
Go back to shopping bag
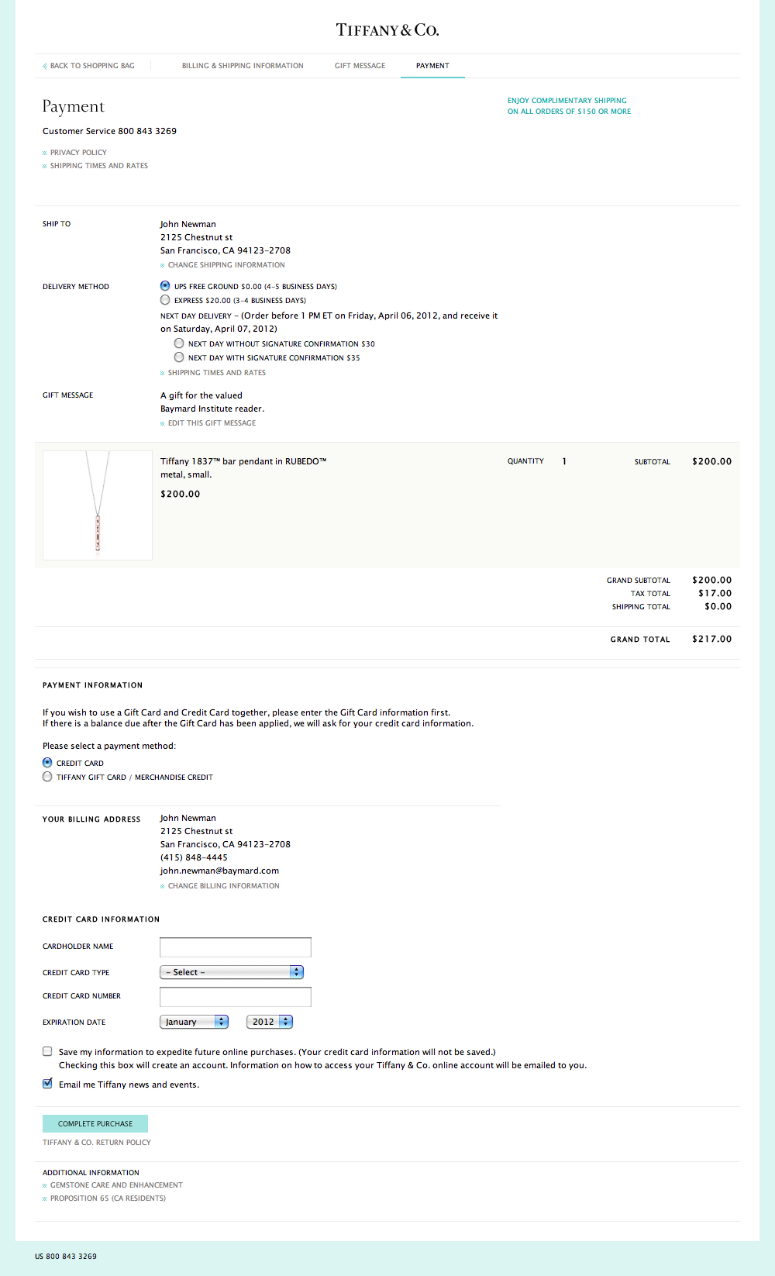coord(88,66)
